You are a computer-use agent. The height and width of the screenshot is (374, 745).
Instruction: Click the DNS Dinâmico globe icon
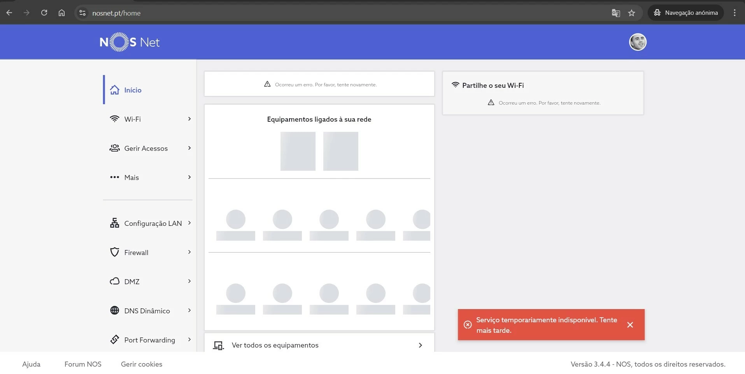[114, 311]
